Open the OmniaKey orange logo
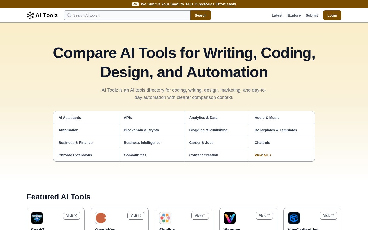 pos(101,218)
